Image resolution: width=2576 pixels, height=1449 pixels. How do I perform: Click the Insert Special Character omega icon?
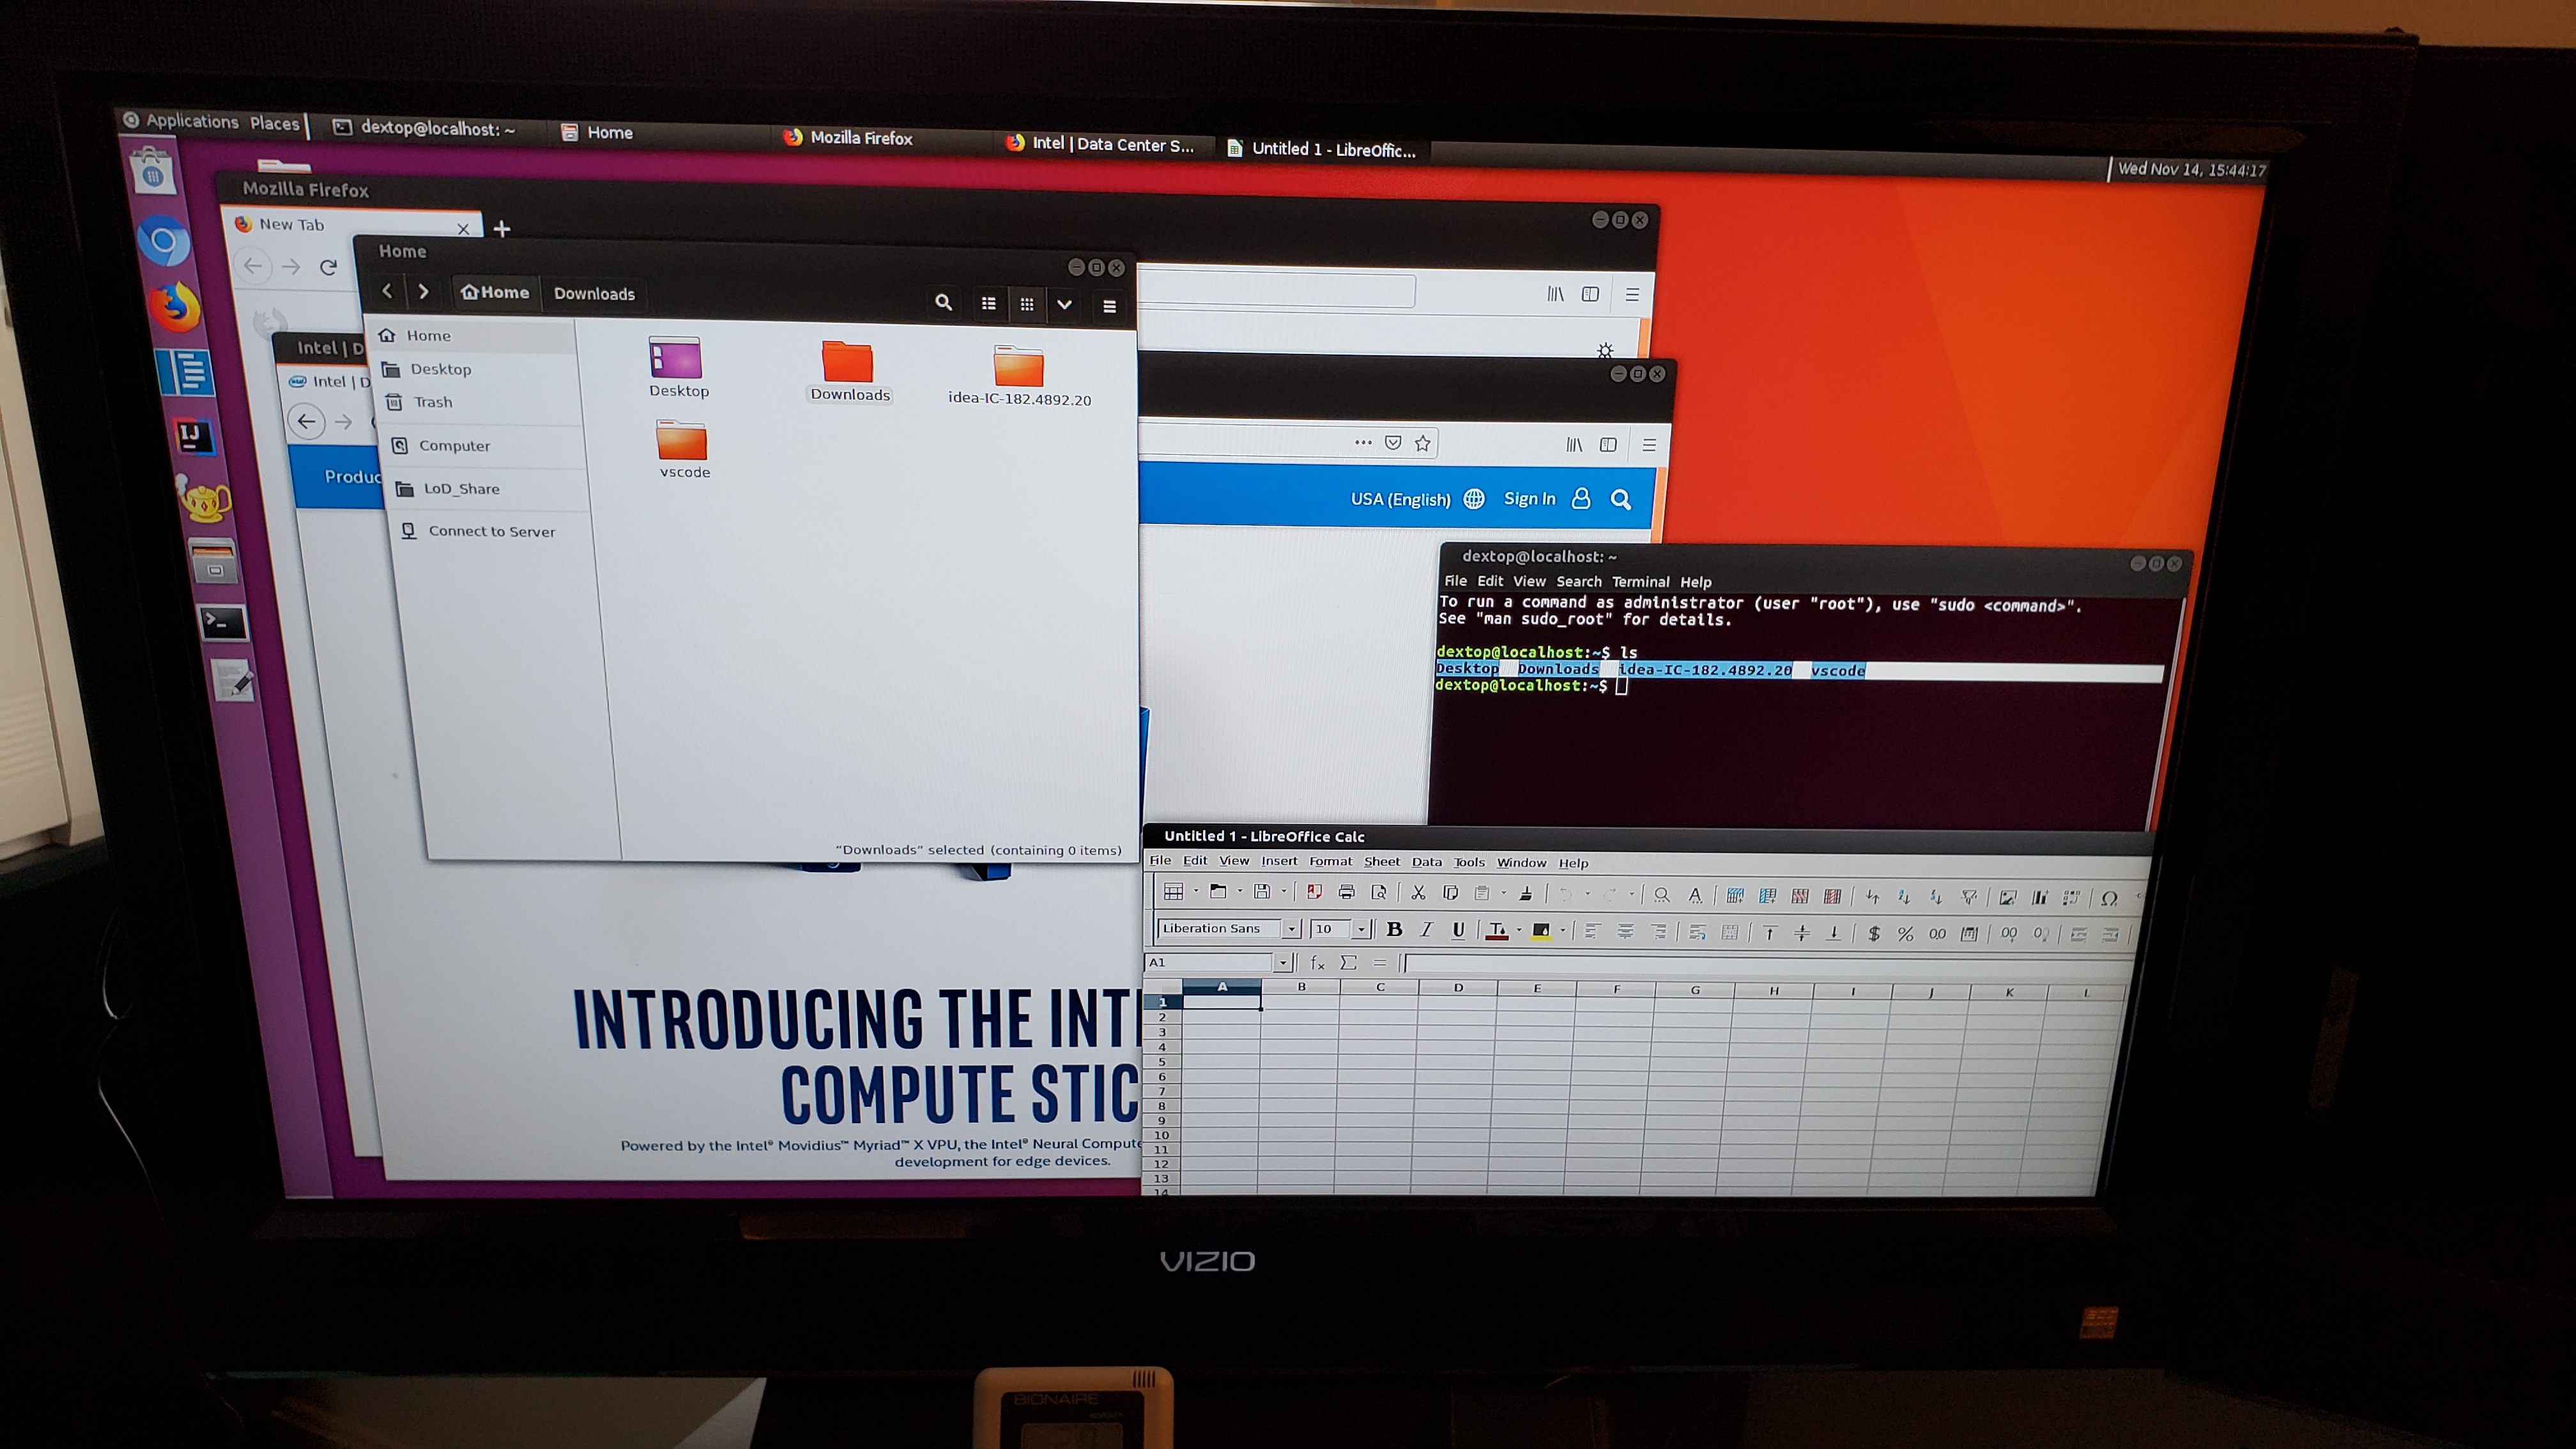2109,898
